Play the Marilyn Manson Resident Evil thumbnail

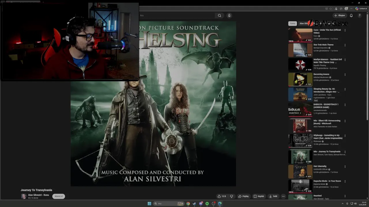300,65
